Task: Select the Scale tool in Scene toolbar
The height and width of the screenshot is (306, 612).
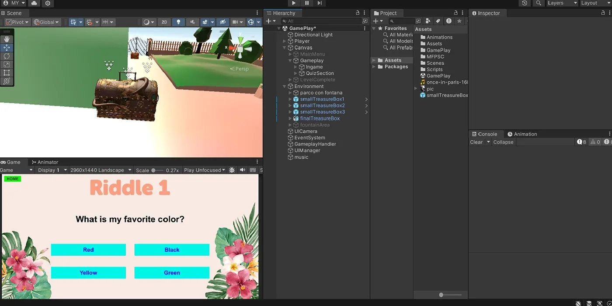Action: [7, 64]
